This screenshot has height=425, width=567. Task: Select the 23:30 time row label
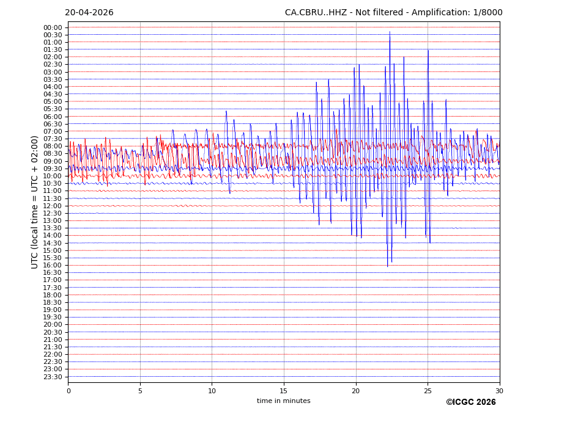tap(53, 377)
